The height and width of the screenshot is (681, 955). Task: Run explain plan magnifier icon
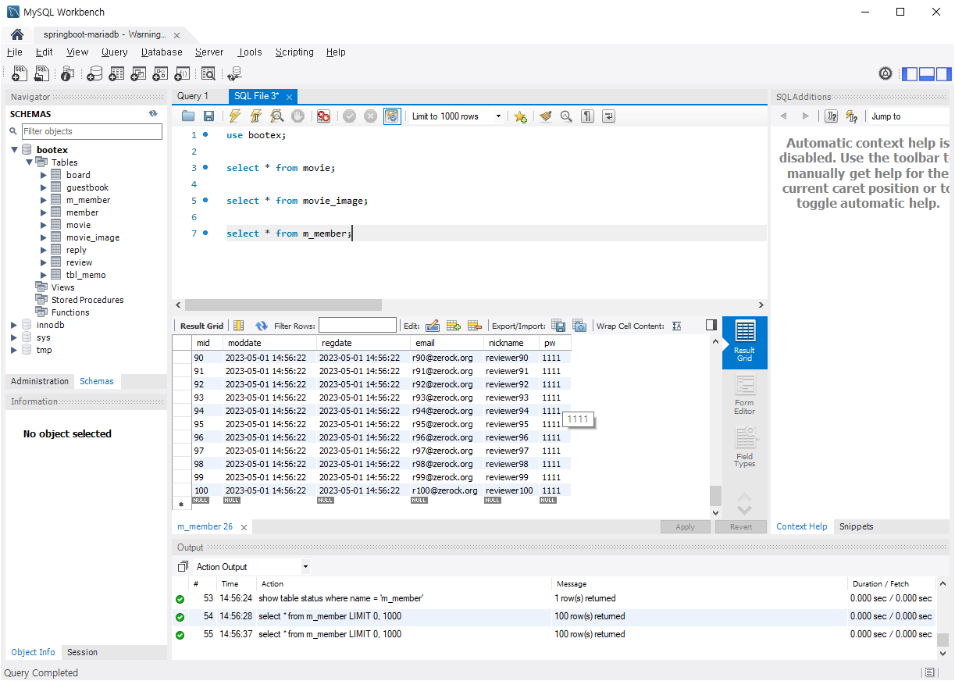click(276, 116)
